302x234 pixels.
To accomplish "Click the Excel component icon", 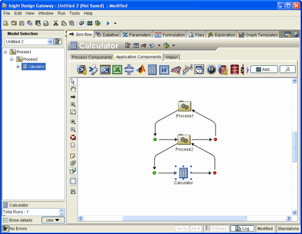I will pyautogui.click(x=117, y=70).
